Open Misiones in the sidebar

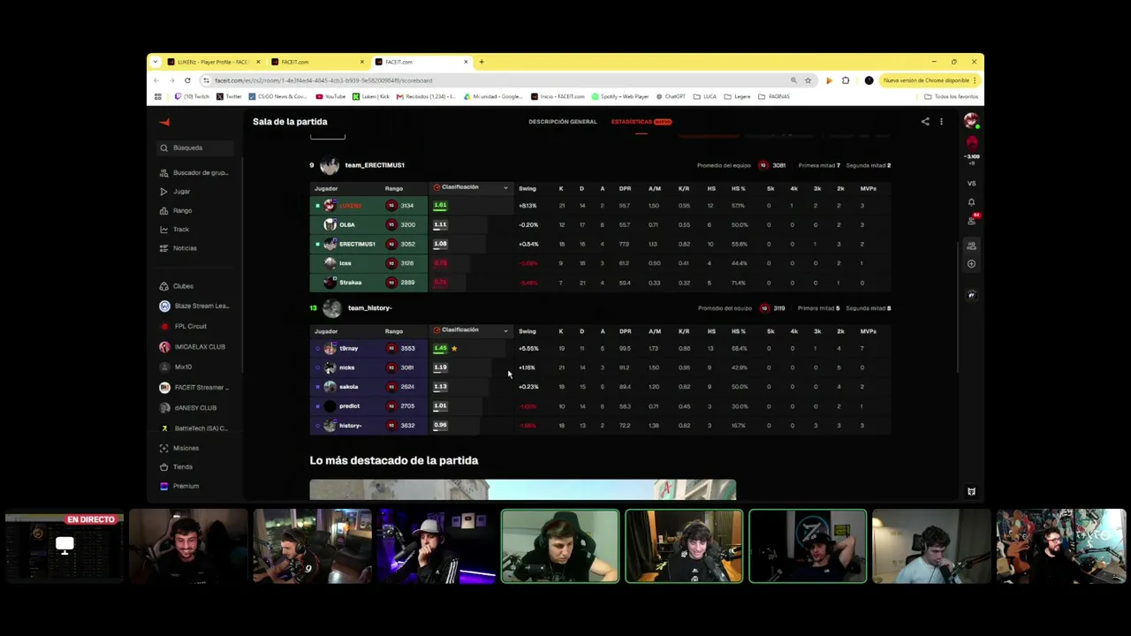(x=178, y=448)
